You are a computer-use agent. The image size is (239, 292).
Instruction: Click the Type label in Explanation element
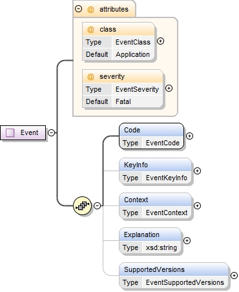[130, 247]
